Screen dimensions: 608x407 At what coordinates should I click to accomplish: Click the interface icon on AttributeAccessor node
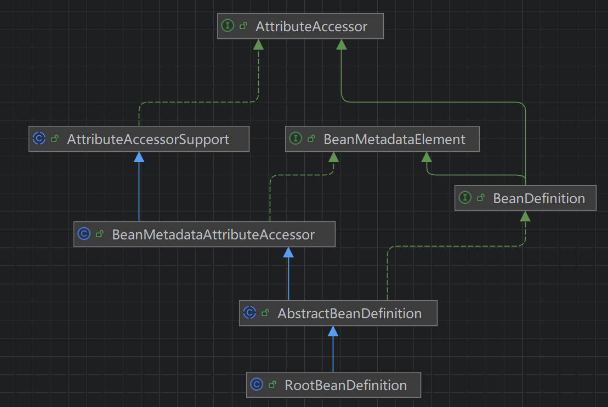coord(228,26)
